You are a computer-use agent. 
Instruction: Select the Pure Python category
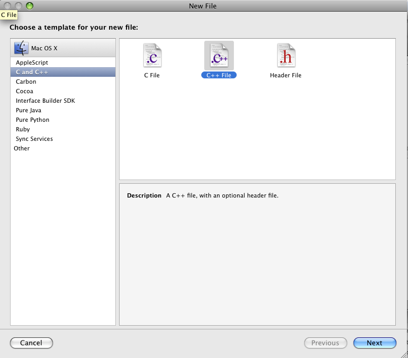[32, 120]
